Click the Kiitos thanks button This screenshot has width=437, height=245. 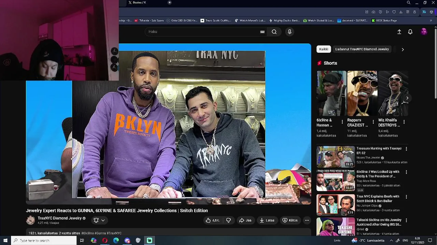290,220
